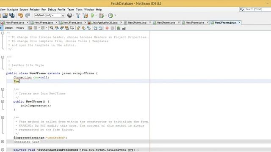Click the 'Generated Code' folded block label
The width and height of the screenshot is (271, 152).
27,142
